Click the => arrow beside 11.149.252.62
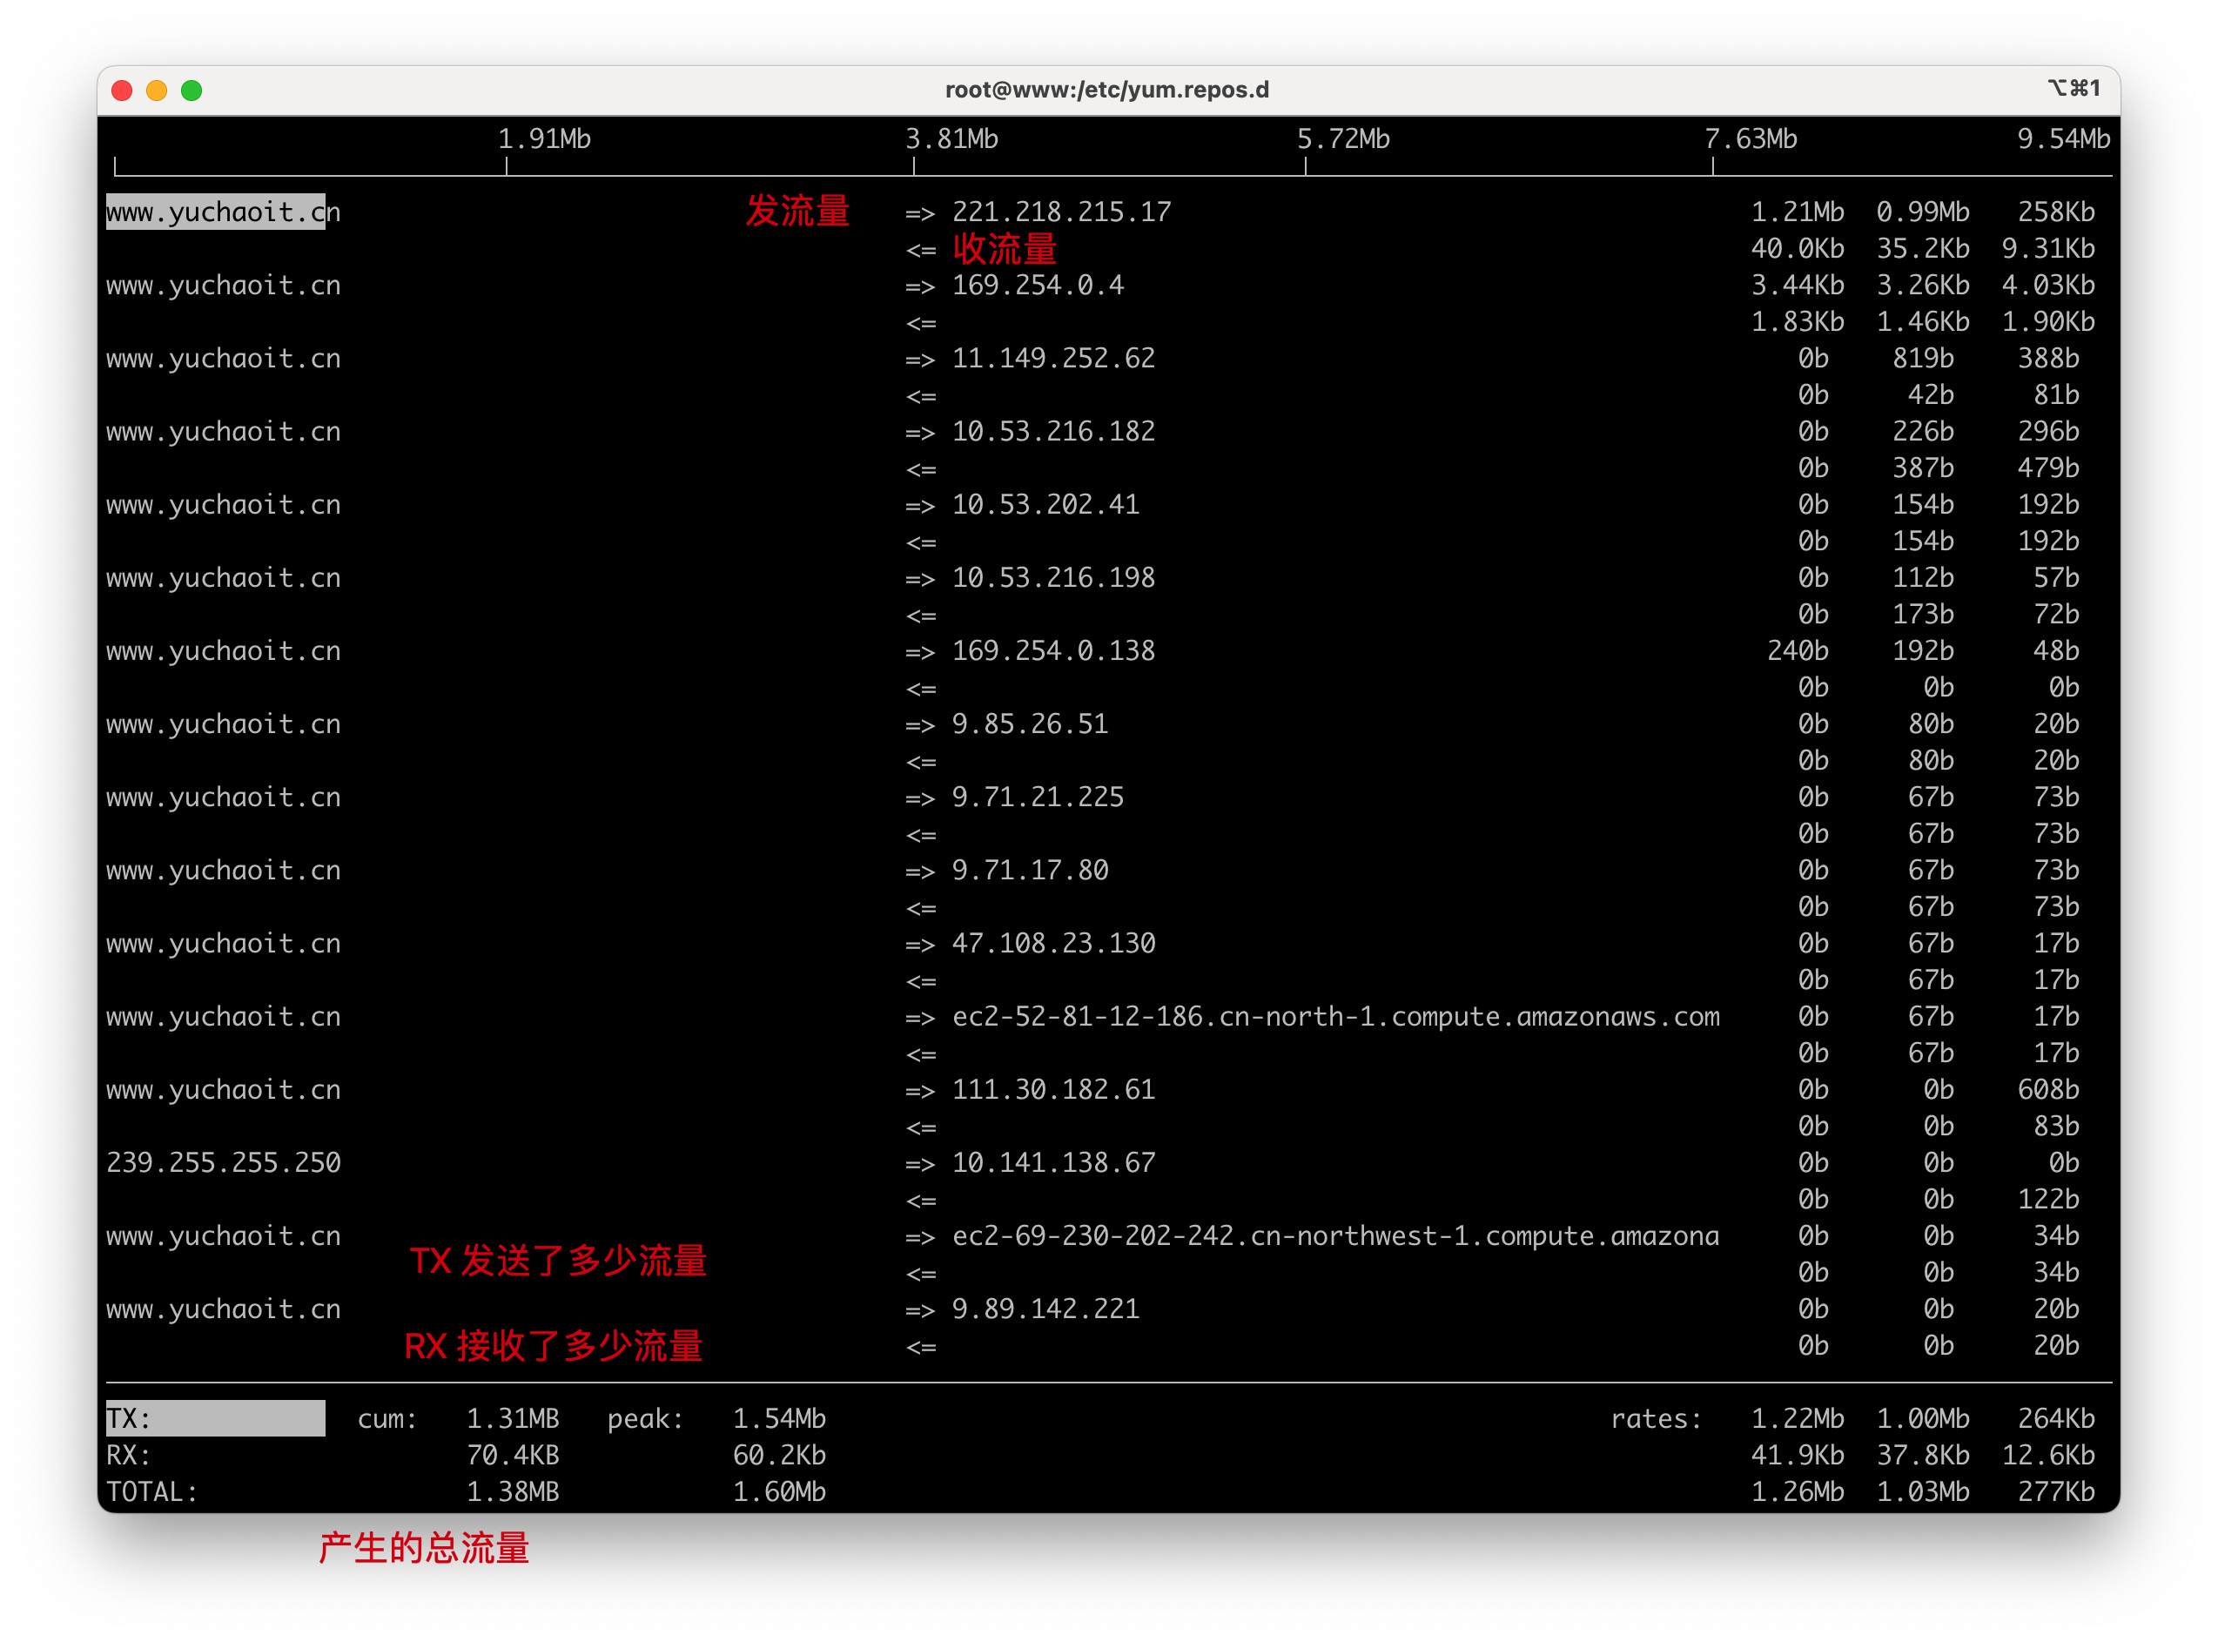This screenshot has width=2218, height=1642. 920,359
